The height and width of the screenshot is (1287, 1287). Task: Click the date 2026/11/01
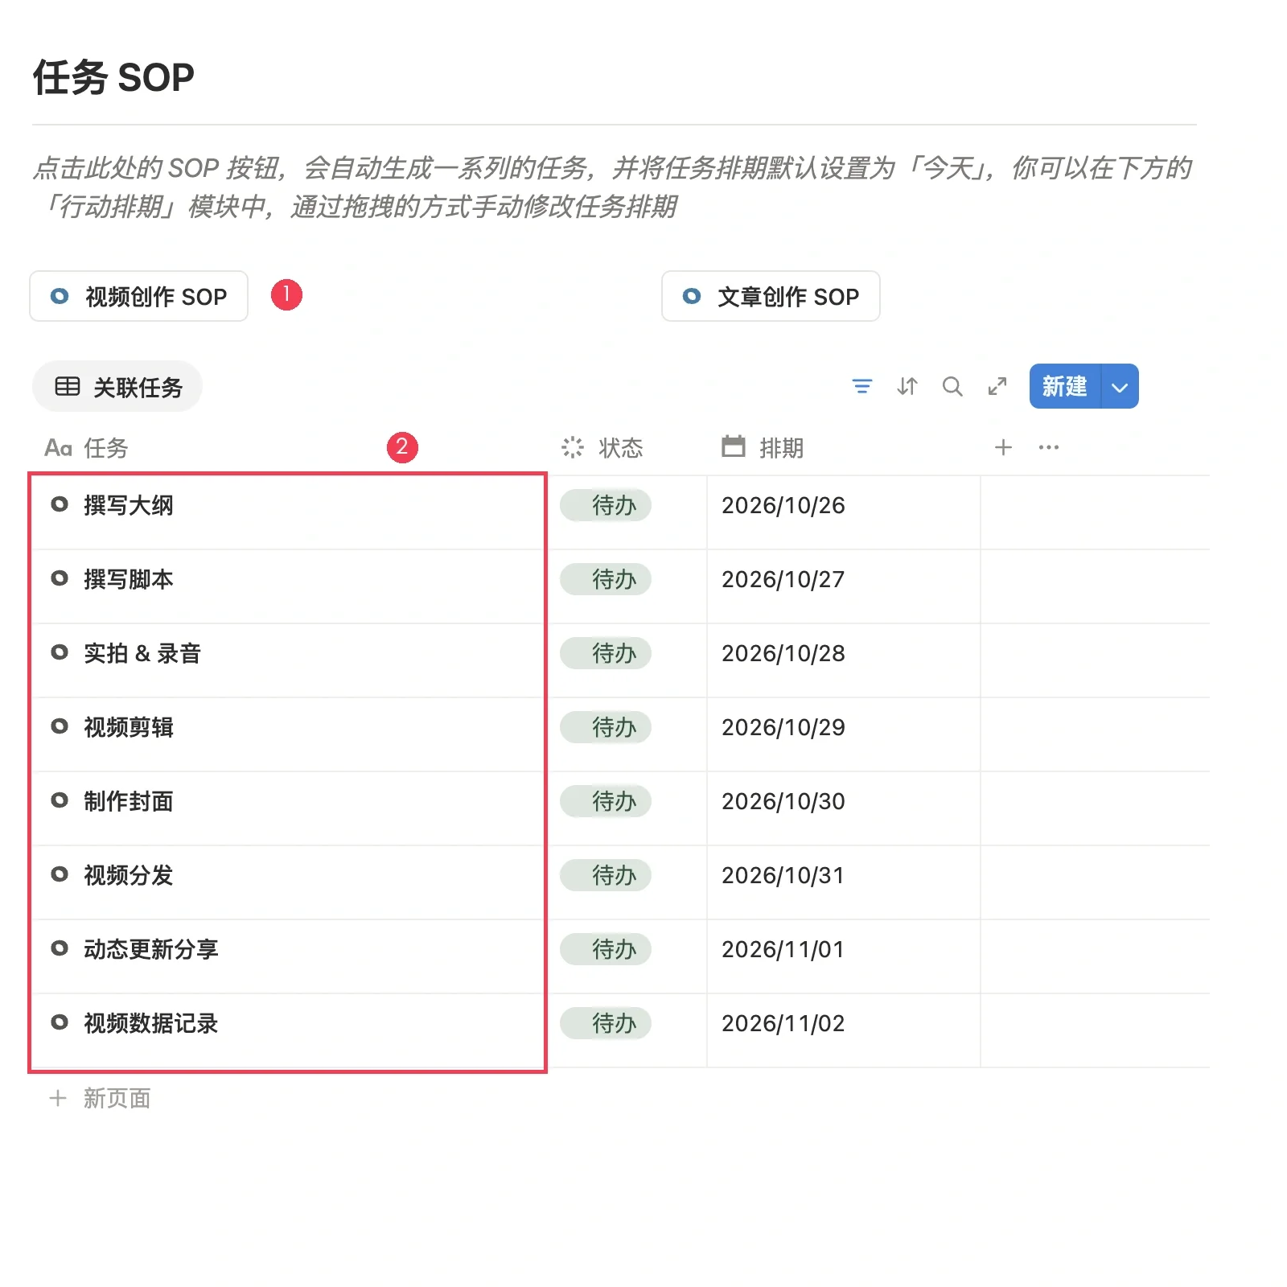coord(783,949)
